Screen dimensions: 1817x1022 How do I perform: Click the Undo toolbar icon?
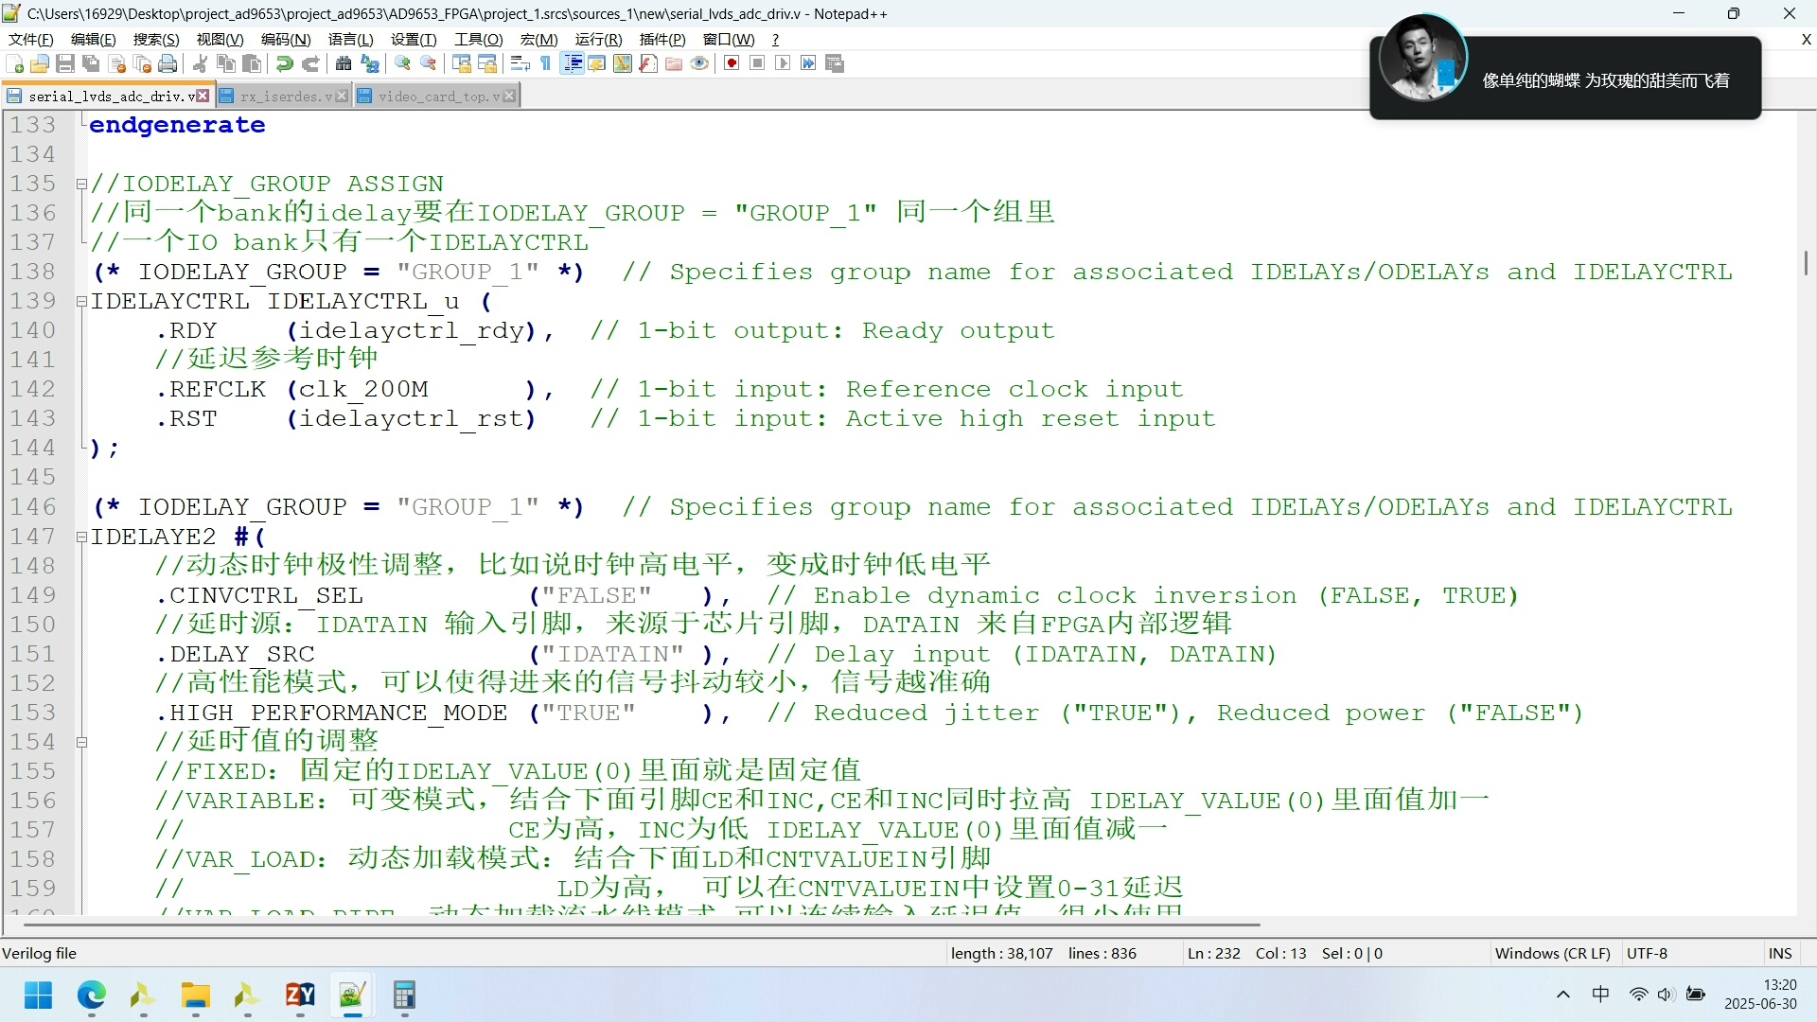(x=284, y=63)
